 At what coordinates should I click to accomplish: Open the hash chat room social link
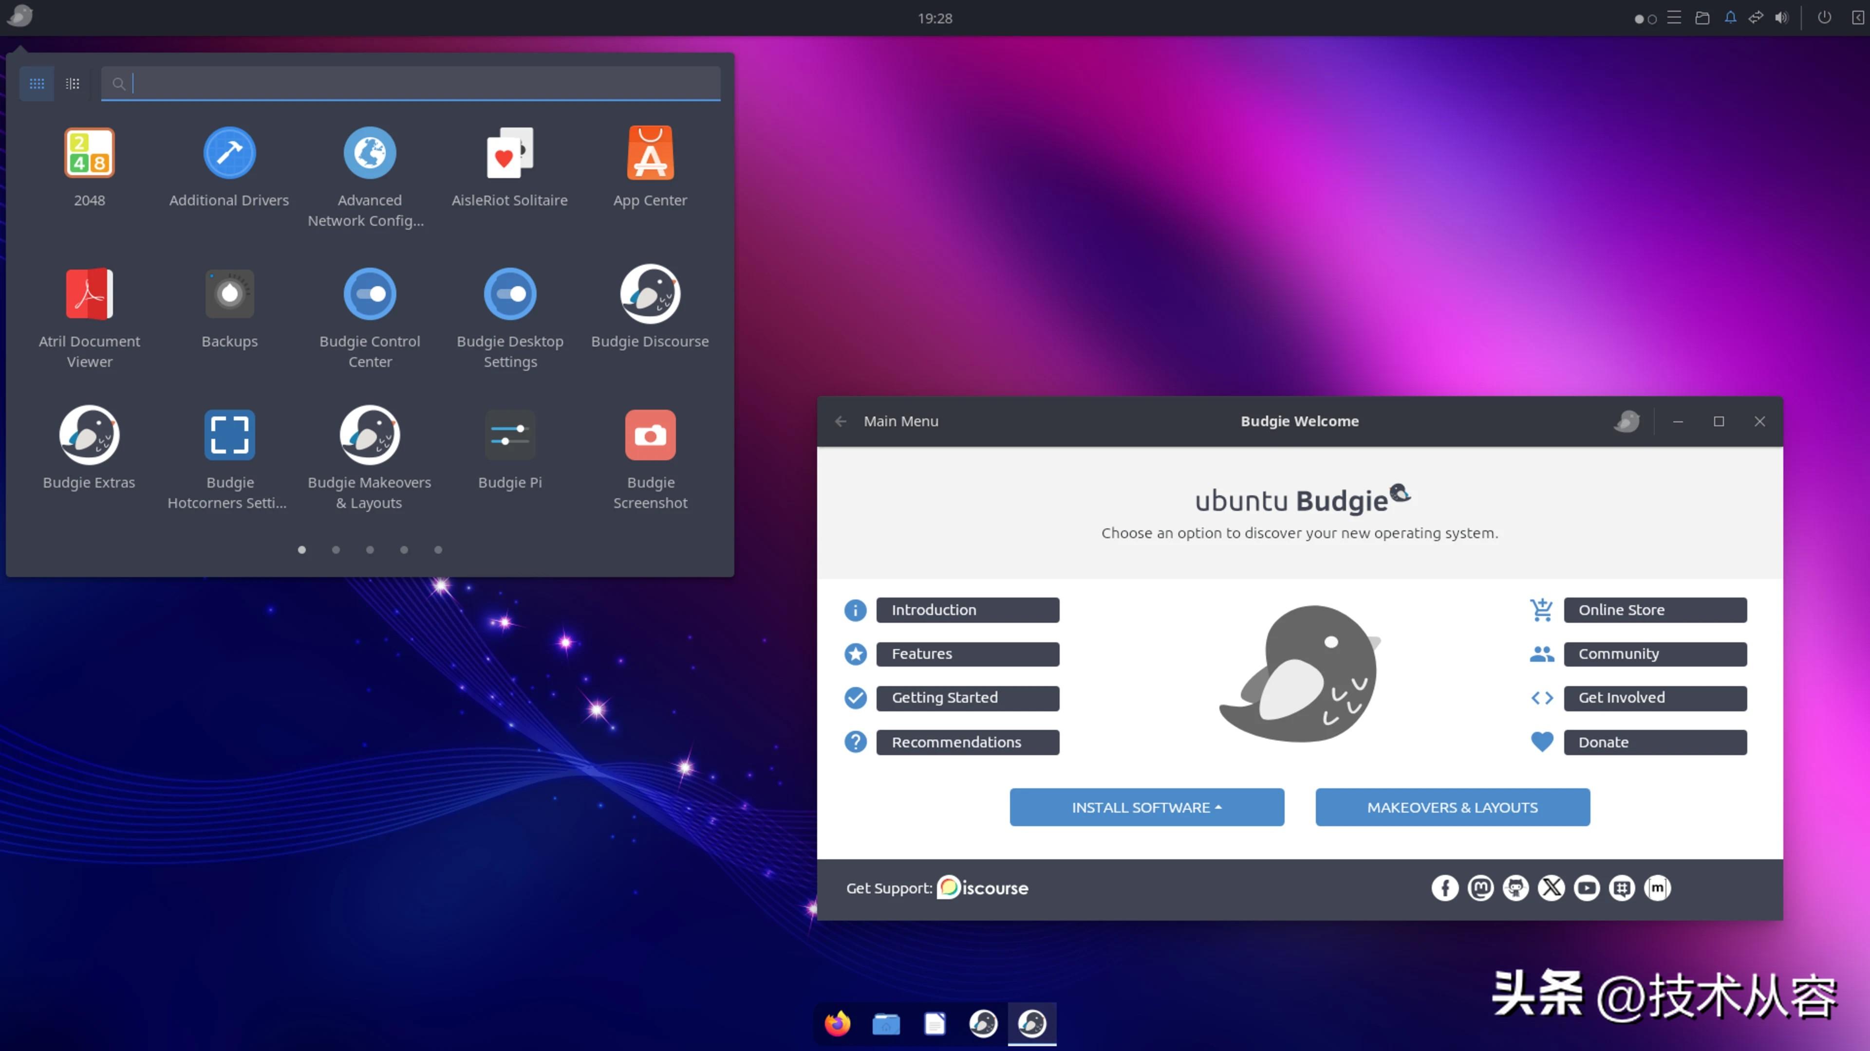1622,888
